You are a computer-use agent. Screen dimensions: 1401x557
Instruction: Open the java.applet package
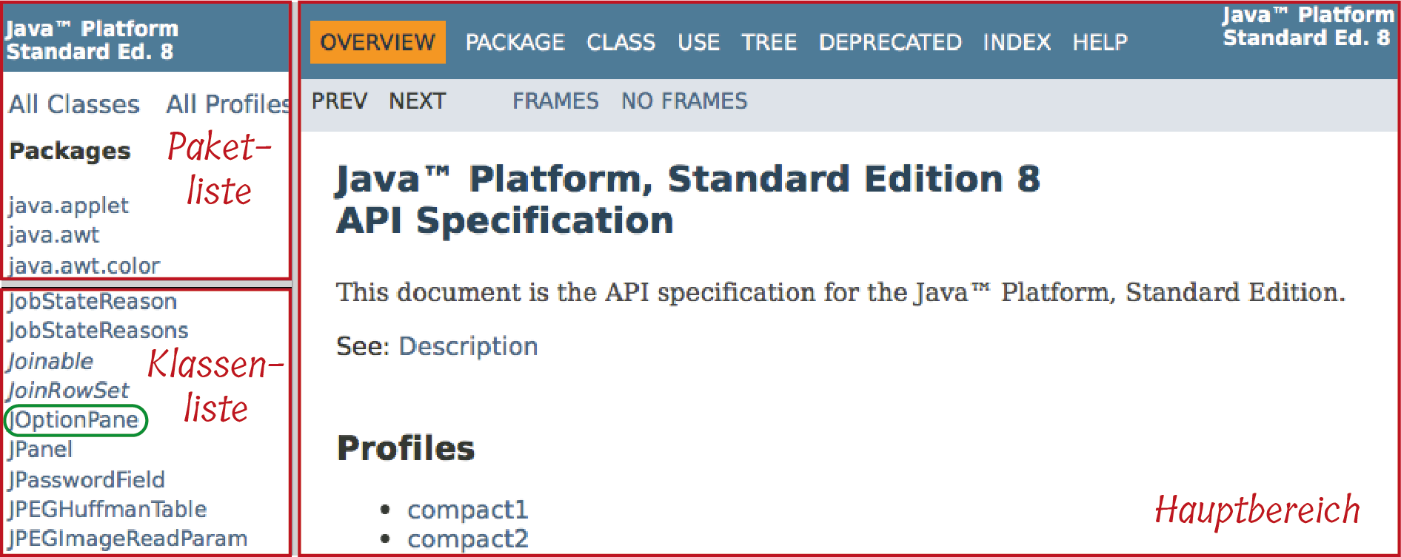coord(68,206)
